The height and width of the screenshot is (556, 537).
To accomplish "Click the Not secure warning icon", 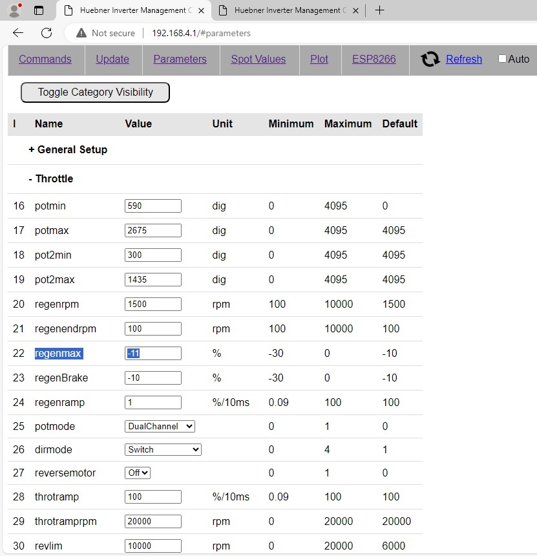I will 81,33.
